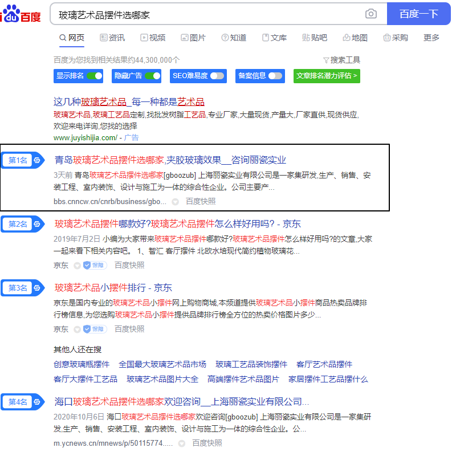Screen dimensions: 456x456
Task: Open 玻璃艺术品小摆件排行 - 京东 result
Action: pyautogui.click(x=113, y=288)
